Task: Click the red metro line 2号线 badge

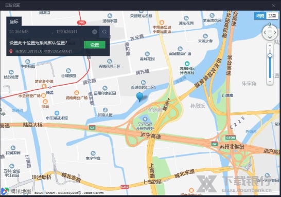Action: pyautogui.click(x=81, y=23)
